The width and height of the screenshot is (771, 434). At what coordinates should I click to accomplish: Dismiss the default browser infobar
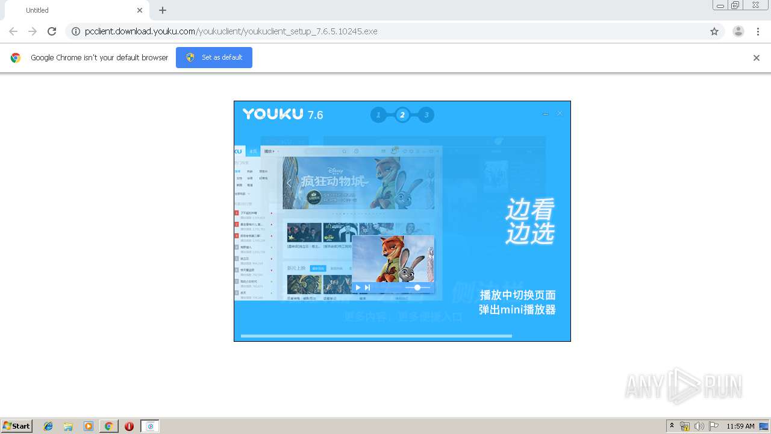coord(757,58)
